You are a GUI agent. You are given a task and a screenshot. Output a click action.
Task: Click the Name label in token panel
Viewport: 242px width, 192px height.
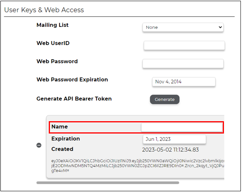pyautogui.click(x=60, y=127)
